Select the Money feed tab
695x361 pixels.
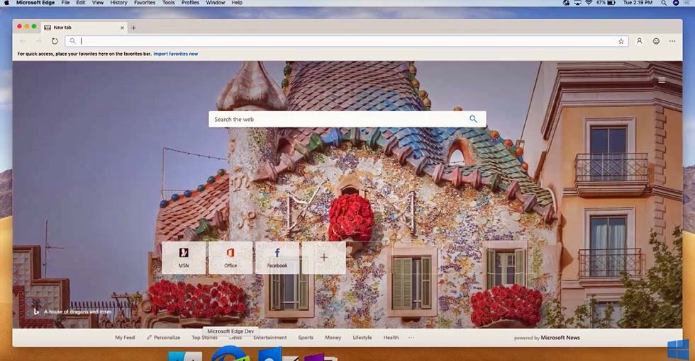[333, 338]
